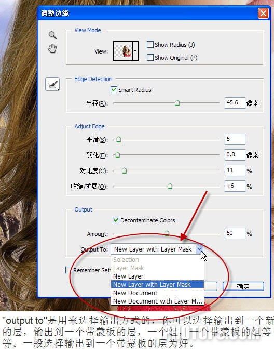The width and height of the screenshot is (274, 356).
Task: Expand the View mode dropdown arrow
Action: (135, 51)
